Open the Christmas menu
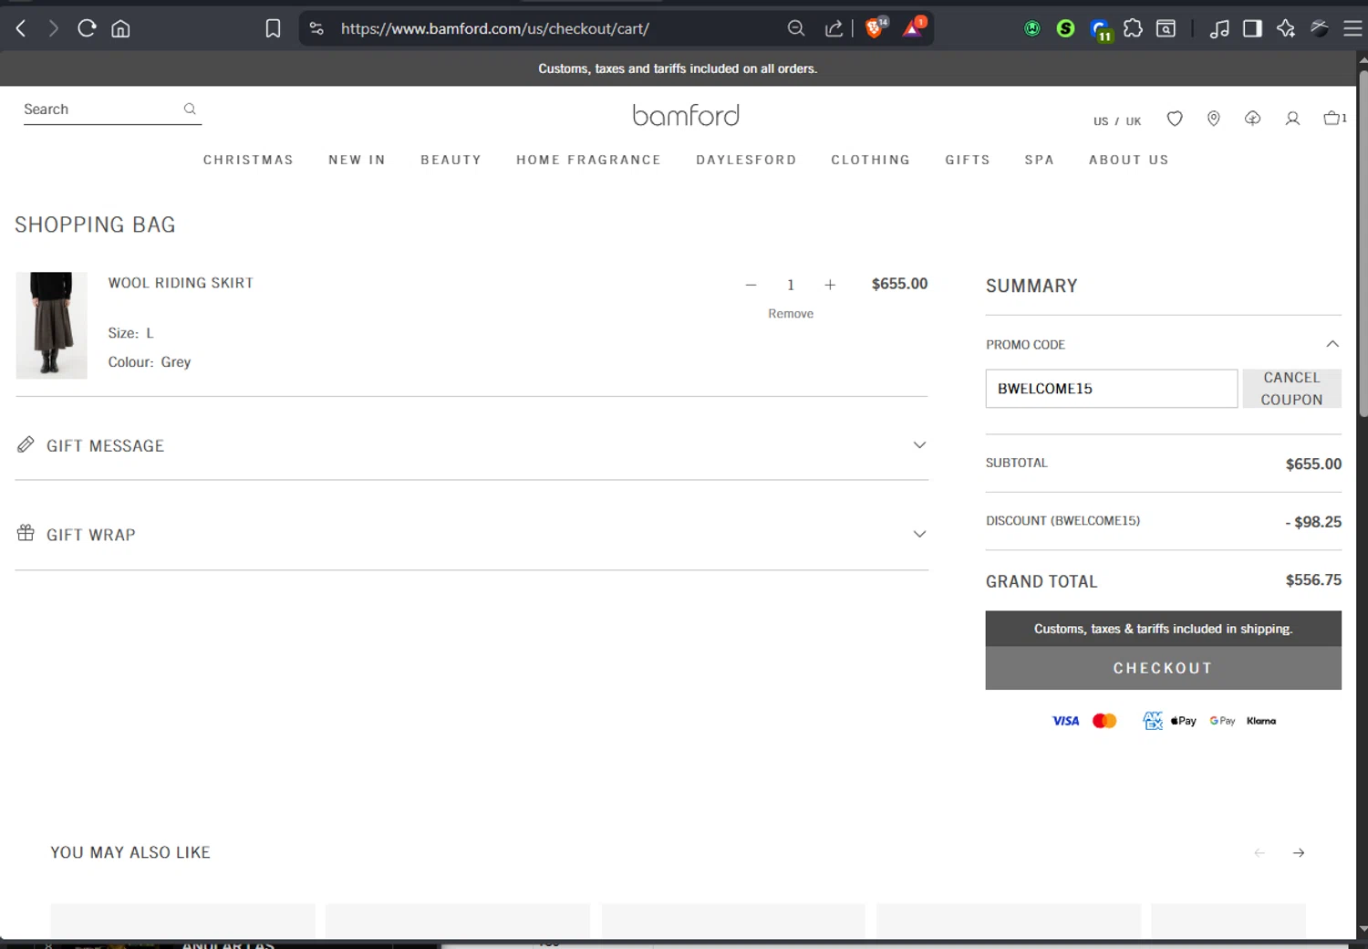This screenshot has width=1368, height=949. [248, 160]
